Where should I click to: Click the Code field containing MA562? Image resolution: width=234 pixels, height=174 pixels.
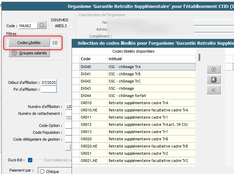click(28, 26)
